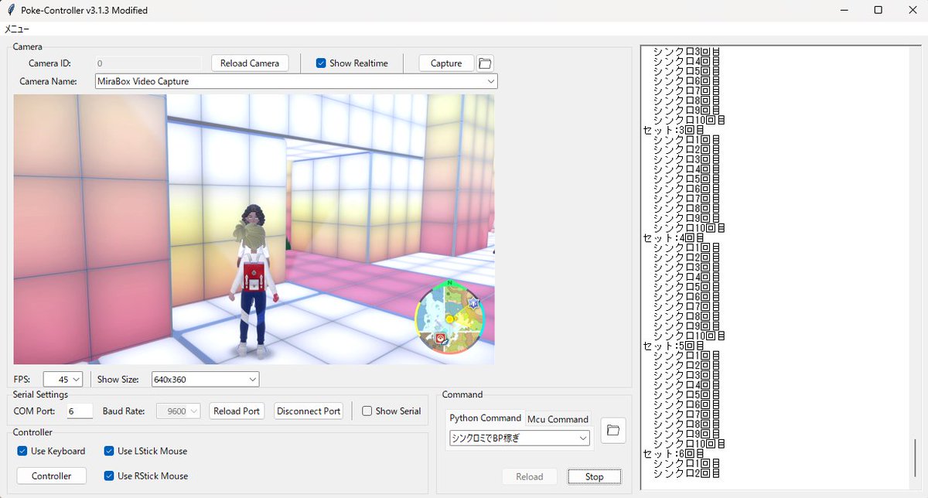Click the minimap in the camera preview
928x498 pixels.
tap(449, 317)
